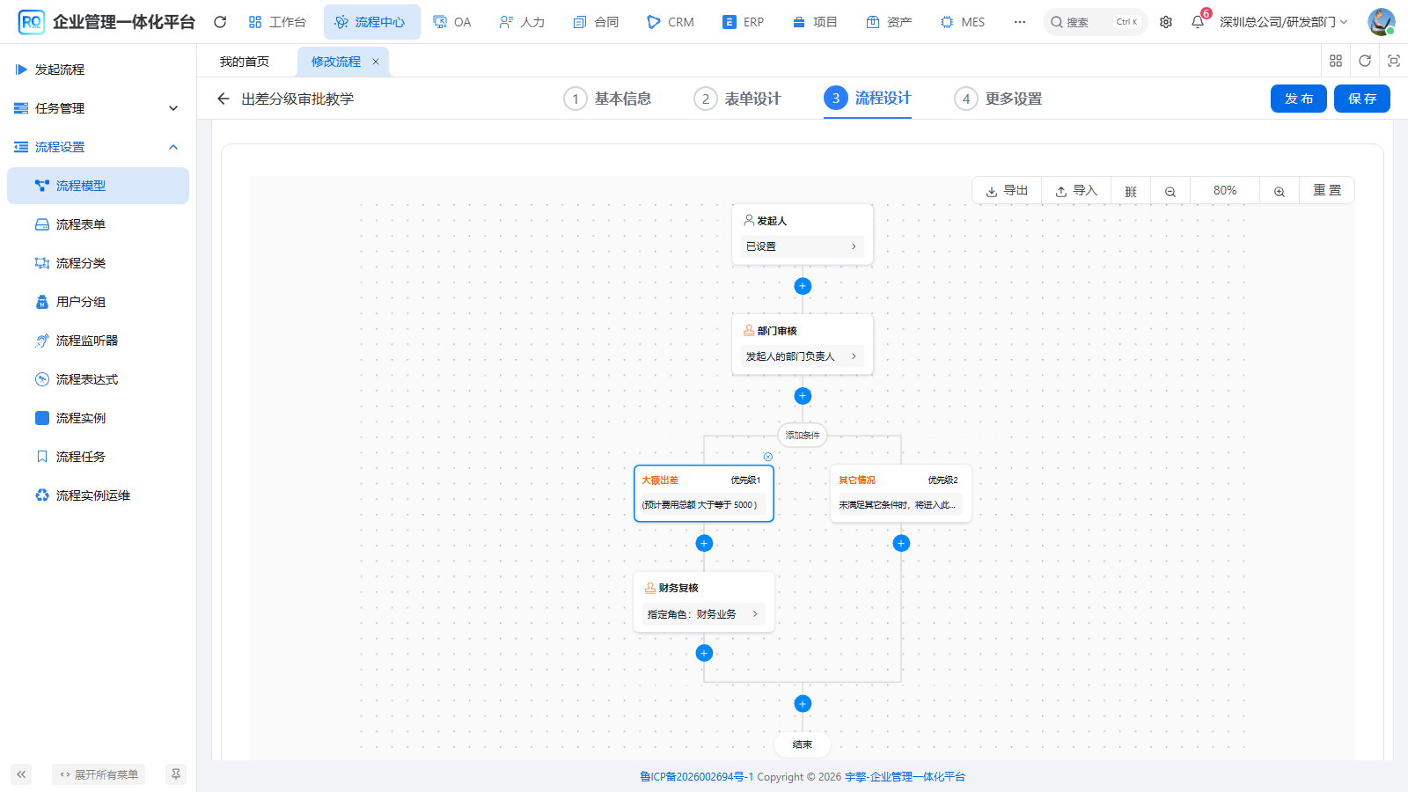The image size is (1408, 792).
Task: Go to step 基本信息
Action: [608, 99]
